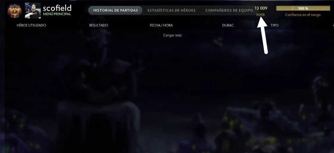Sort by Tipo column header
This screenshot has height=153, width=334.
[274, 25]
